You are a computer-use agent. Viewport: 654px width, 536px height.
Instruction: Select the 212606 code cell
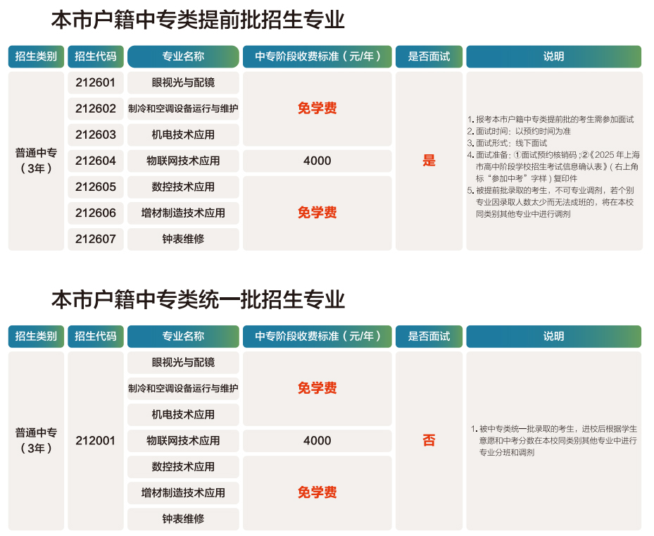pyautogui.click(x=96, y=213)
